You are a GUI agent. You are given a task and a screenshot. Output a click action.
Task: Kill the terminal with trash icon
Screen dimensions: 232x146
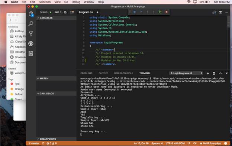pos(214,73)
